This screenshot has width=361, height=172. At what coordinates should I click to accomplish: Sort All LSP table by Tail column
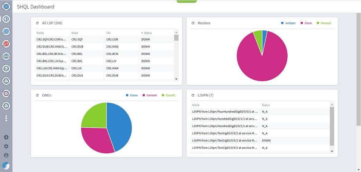click(108, 33)
